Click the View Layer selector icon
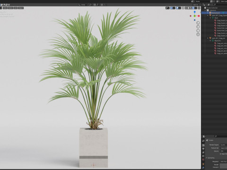This screenshot has height=170, width=227. (x=218, y=1)
